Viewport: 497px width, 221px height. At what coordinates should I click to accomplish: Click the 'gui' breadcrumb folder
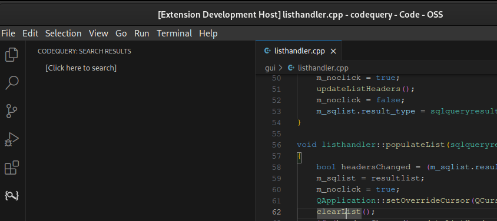pyautogui.click(x=270, y=68)
